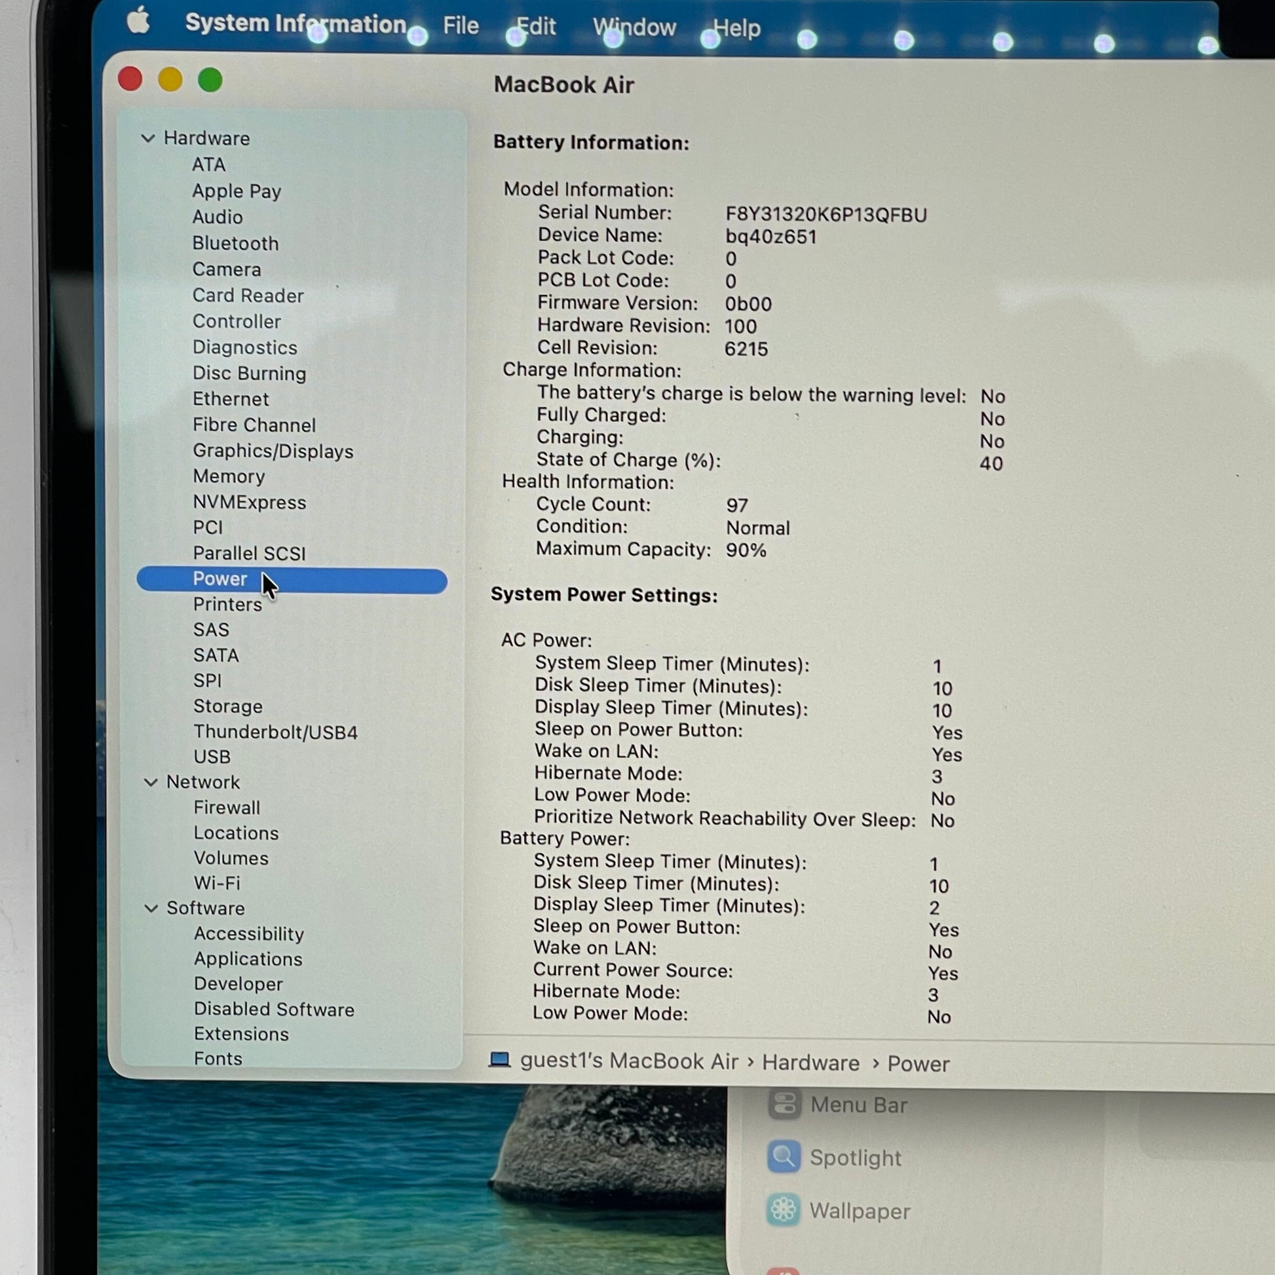This screenshot has width=1275, height=1275.
Task: Select Bluetooth in Hardware list
Action: click(x=236, y=244)
